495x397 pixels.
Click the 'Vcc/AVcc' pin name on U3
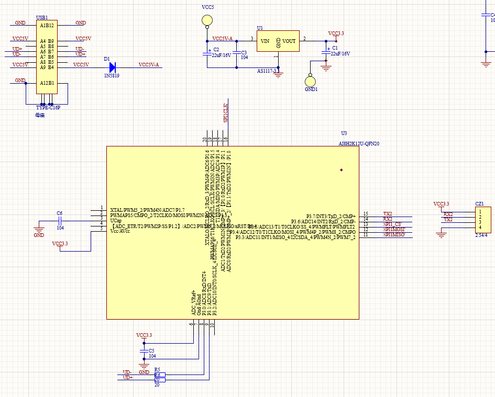click(x=120, y=231)
